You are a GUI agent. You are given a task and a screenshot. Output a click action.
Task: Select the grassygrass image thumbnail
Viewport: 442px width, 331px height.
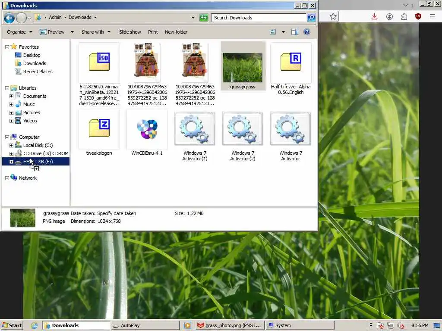pos(243,68)
